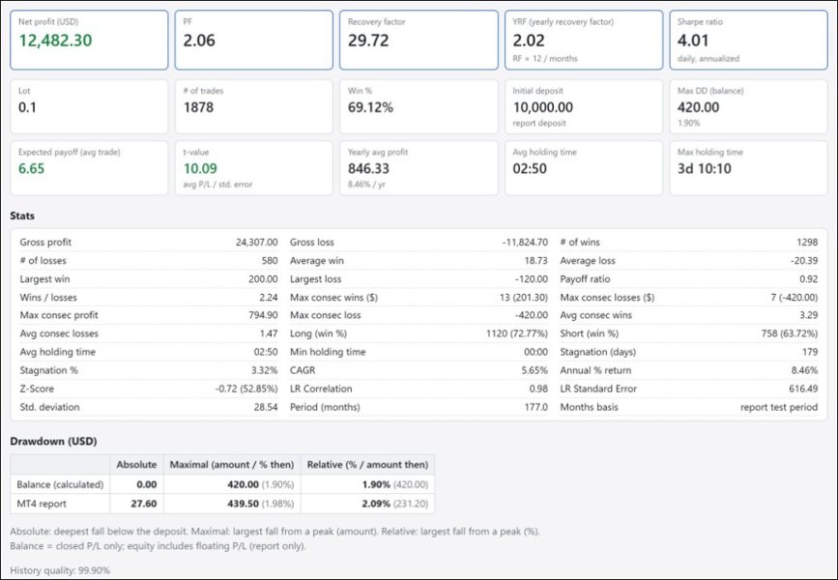
Task: Select the Long win value 1120 (72.77%)
Action: (517, 333)
